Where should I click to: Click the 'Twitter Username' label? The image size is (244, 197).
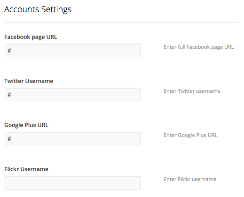pos(29,81)
